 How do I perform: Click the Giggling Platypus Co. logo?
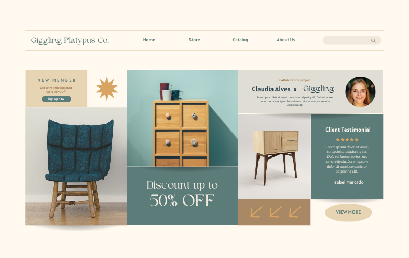70,40
